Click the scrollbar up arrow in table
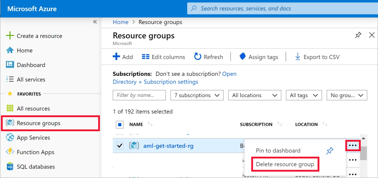Screen dimensions: 378x178 pyautogui.click(x=363, y=138)
